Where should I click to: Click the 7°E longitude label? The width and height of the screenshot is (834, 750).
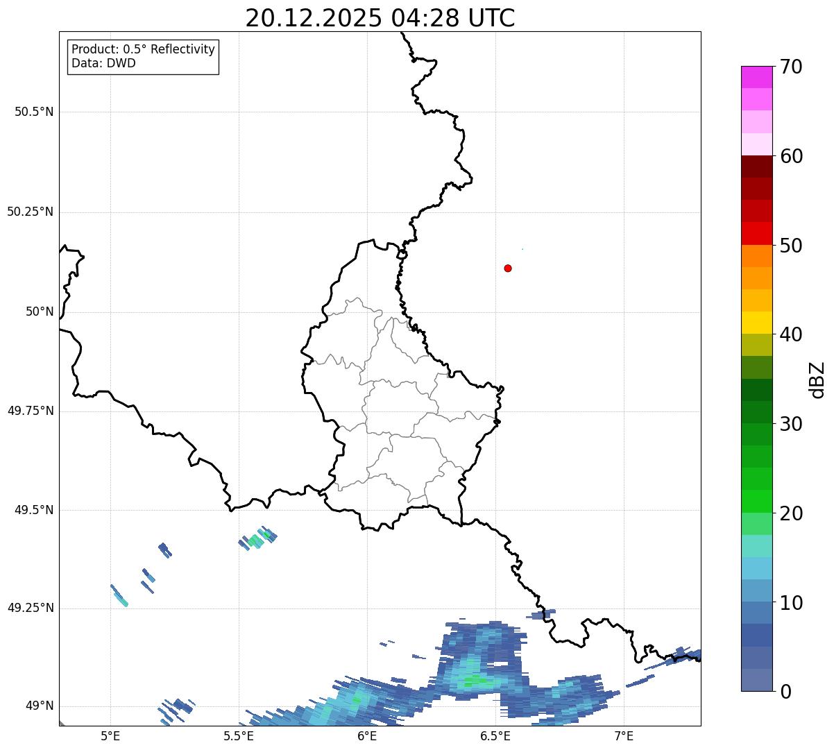pos(624,736)
